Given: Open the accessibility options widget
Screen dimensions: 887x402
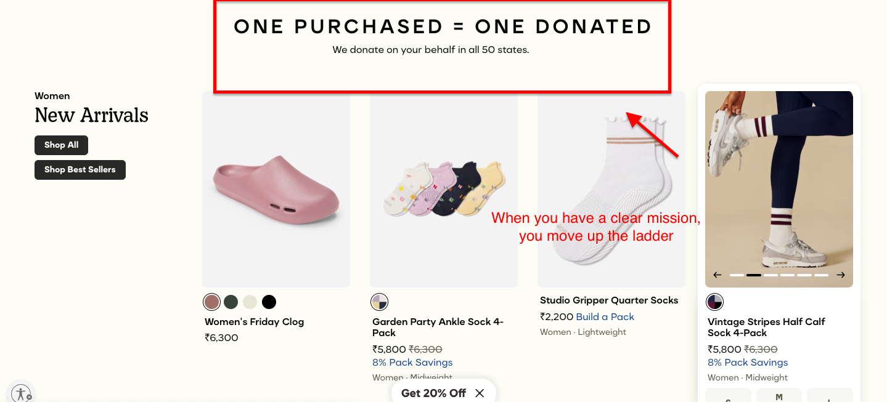Looking at the screenshot, I should (x=21, y=392).
